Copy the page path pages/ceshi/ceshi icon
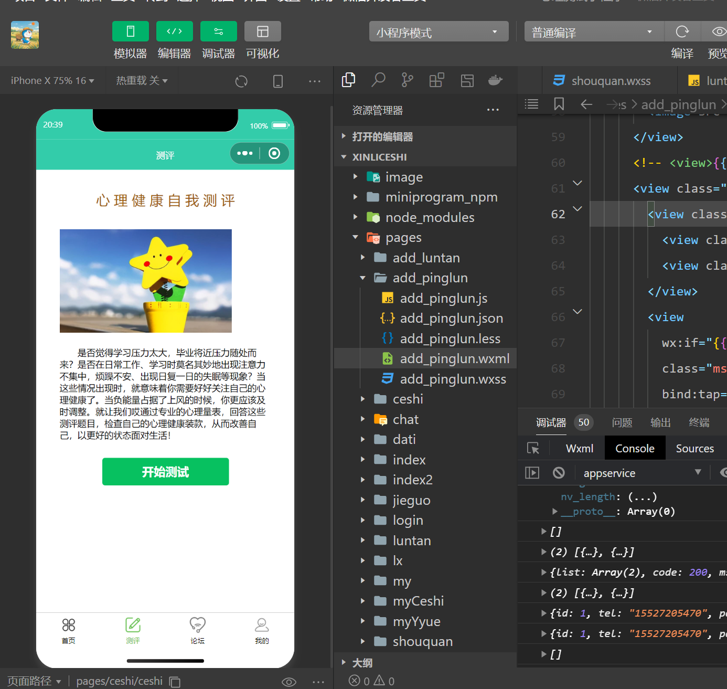The width and height of the screenshot is (727, 689). click(x=175, y=682)
